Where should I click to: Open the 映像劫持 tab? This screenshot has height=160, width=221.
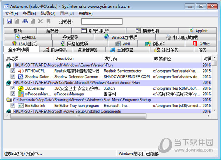152,30
